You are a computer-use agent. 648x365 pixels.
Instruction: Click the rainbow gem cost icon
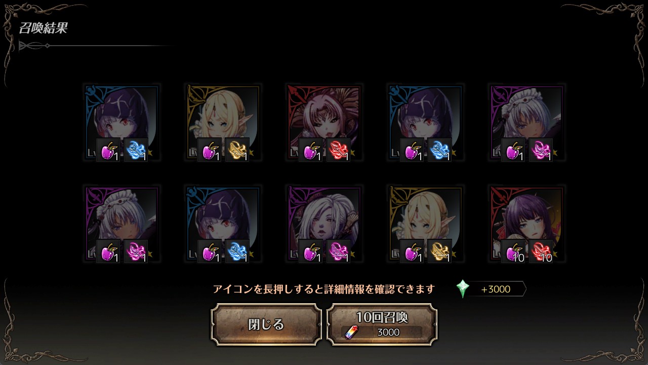click(350, 332)
